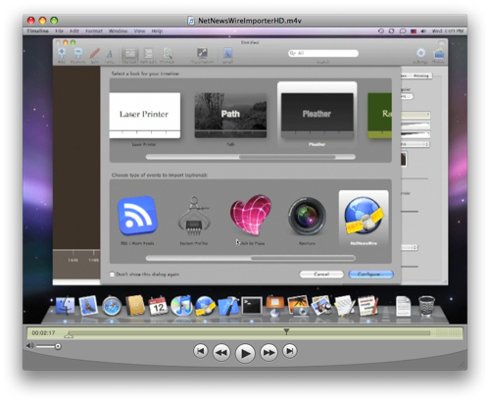
Task: Click the volume slider knob
Action: 58,346
